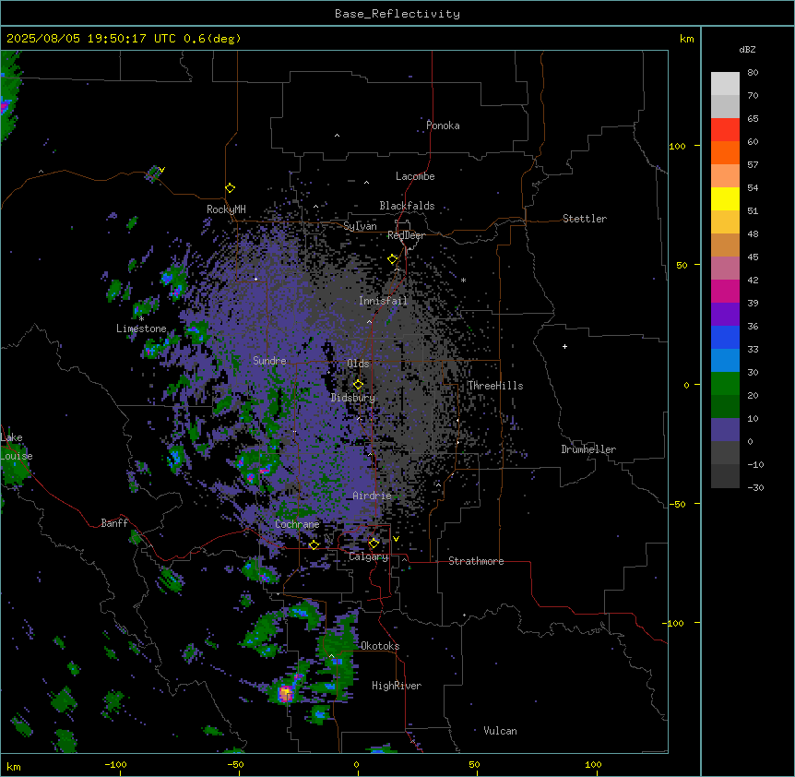This screenshot has width=795, height=777.
Task: Click the -100 tick label on bottom axis
Action: click(x=115, y=764)
